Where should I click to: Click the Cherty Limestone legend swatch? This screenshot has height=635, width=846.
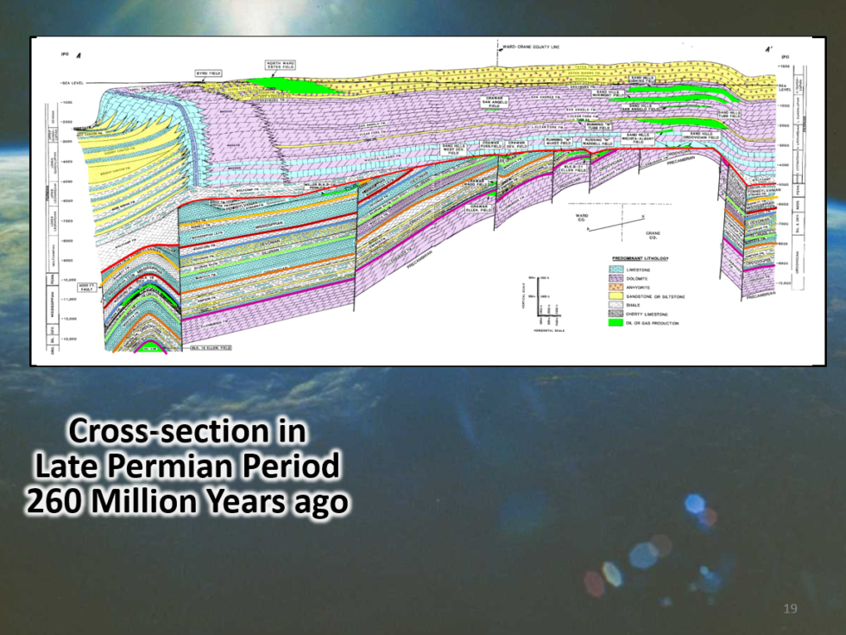616,314
